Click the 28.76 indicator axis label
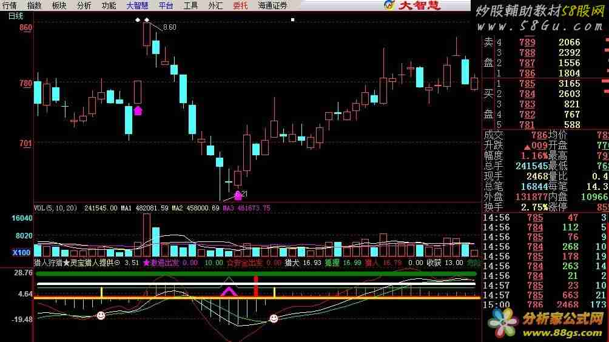609x342 pixels. pyautogui.click(x=23, y=273)
